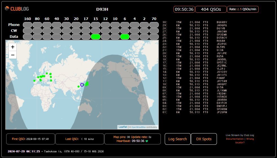
Task: Click the 404 QSOs counter box
Action: [211, 9]
